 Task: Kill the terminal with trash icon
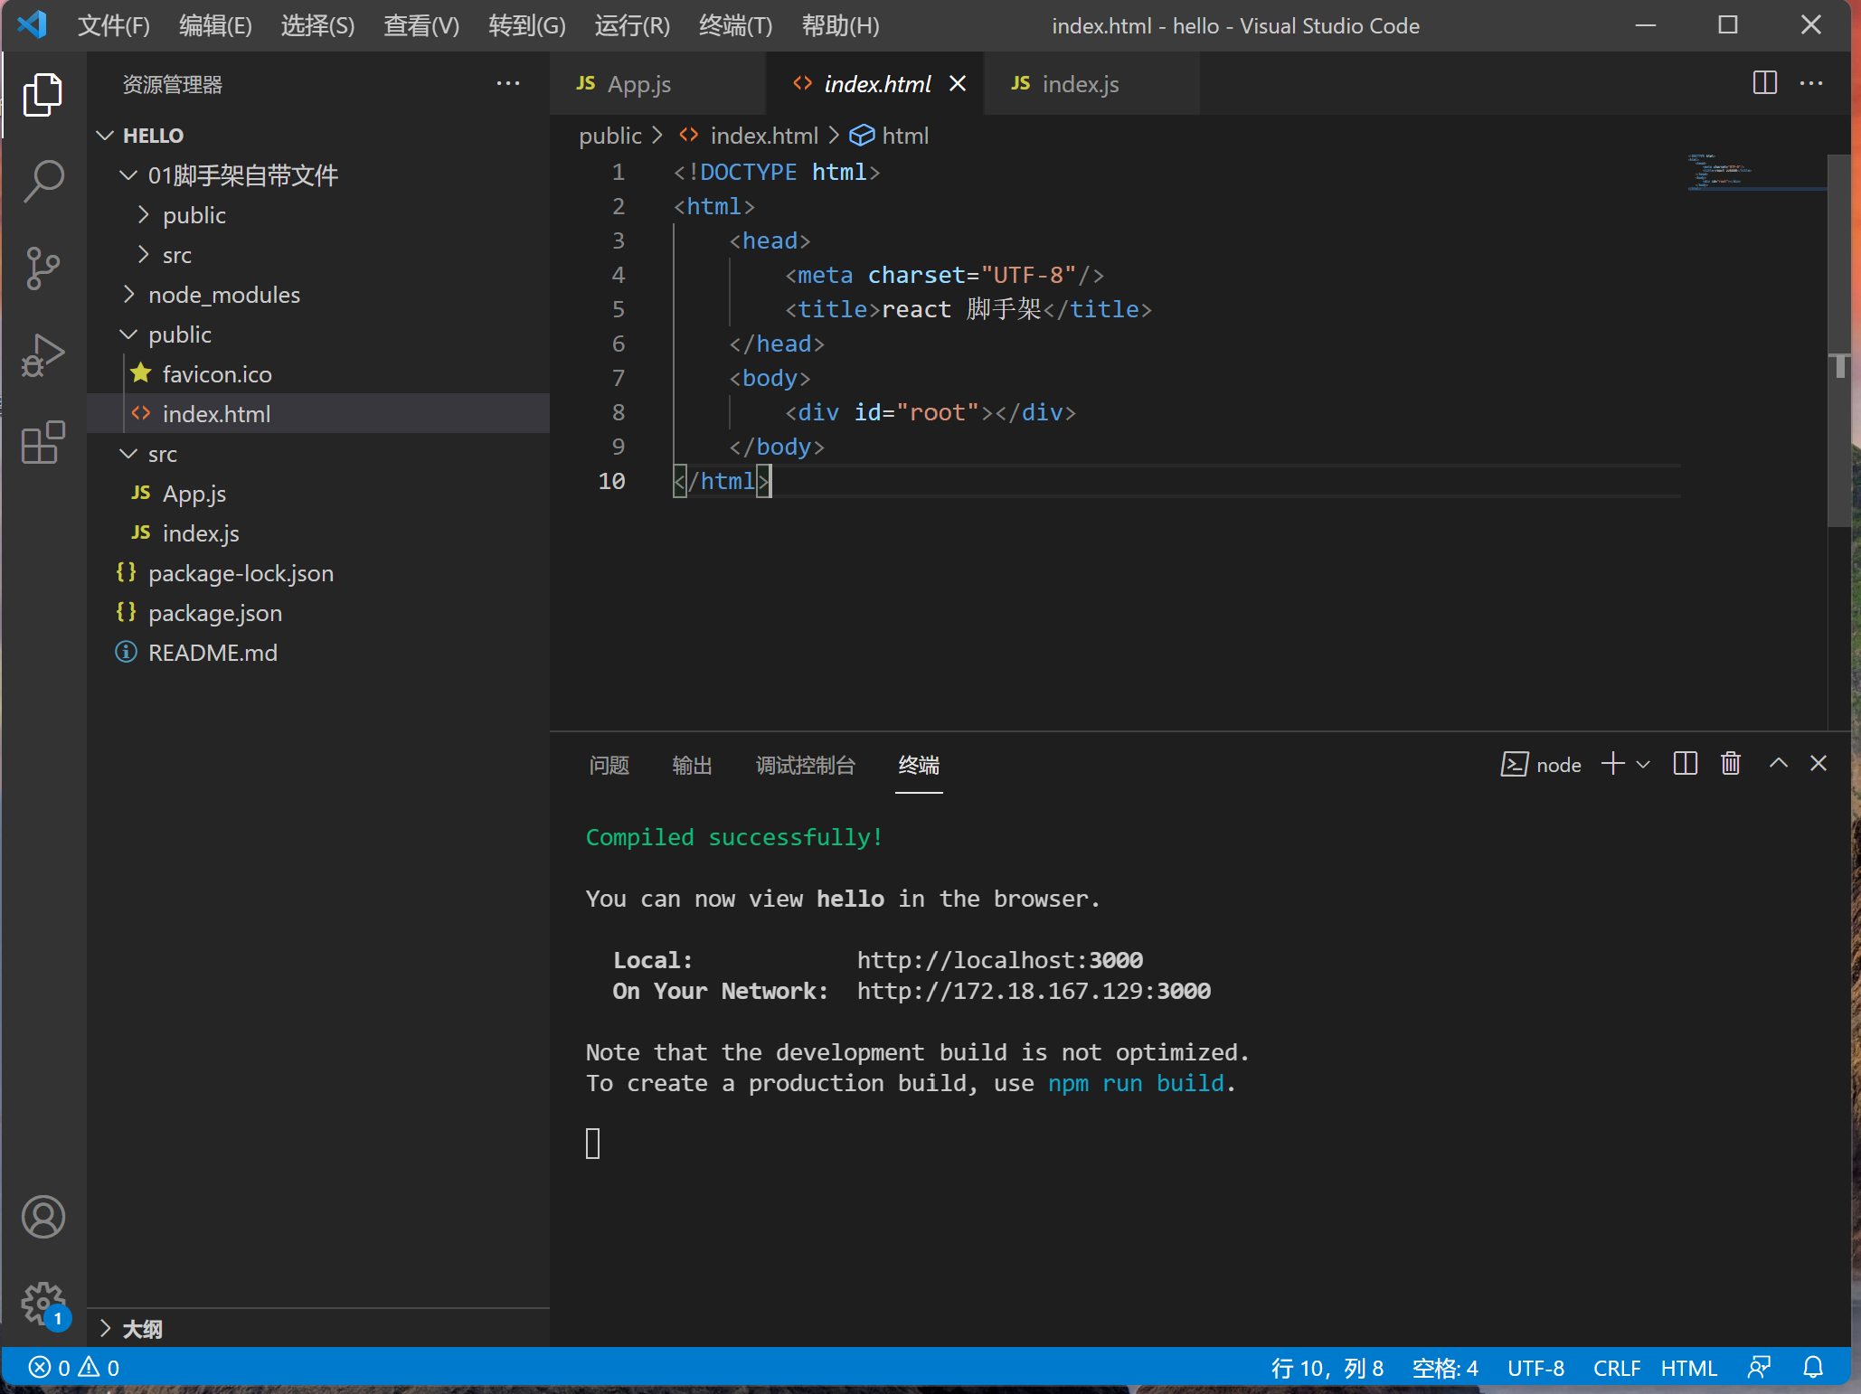(x=1730, y=764)
